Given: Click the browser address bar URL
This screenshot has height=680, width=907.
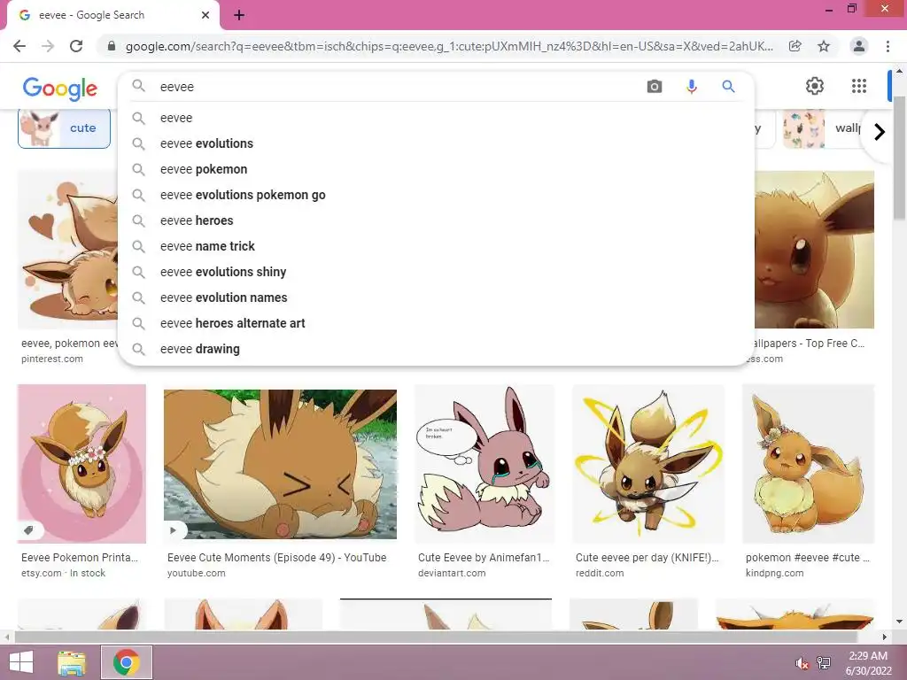Looking at the screenshot, I should pos(449,46).
